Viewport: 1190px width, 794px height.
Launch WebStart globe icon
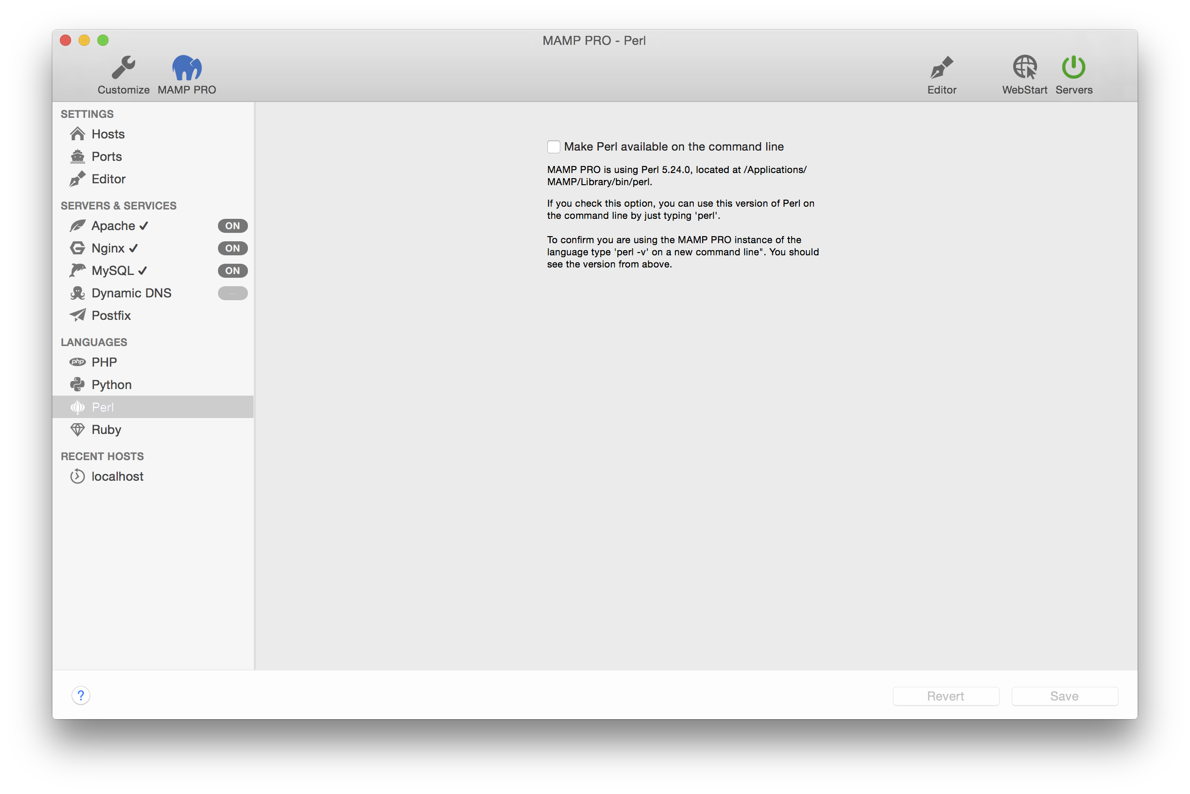pos(1025,67)
